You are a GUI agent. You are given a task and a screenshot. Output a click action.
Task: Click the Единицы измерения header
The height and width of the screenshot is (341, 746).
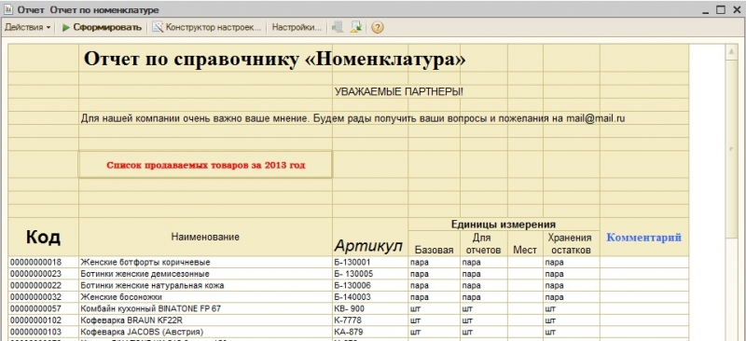[x=504, y=225]
